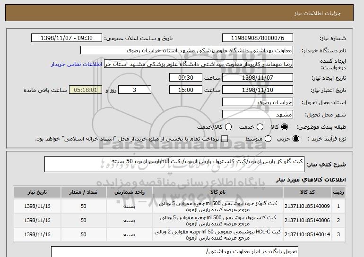The height and width of the screenshot is (257, 364).
Task: Click the delivery notes text area
Action: pyautogui.click(x=174, y=252)
